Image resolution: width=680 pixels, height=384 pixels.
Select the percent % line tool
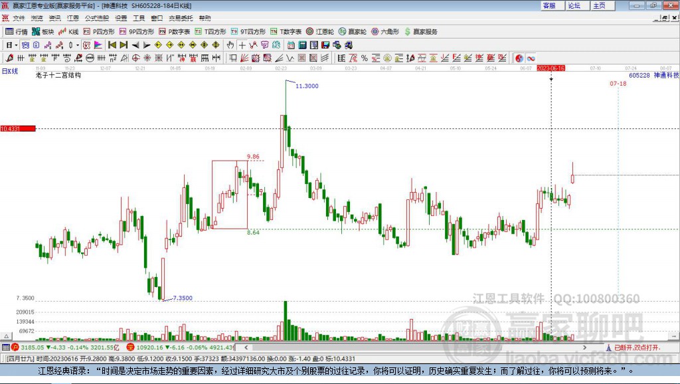pyautogui.click(x=365, y=58)
